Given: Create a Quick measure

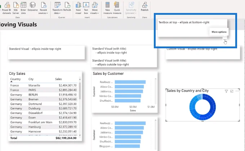Looking at the screenshot, I should click(117, 8).
